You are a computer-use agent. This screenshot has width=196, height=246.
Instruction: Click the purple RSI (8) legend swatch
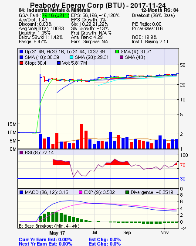(21, 152)
